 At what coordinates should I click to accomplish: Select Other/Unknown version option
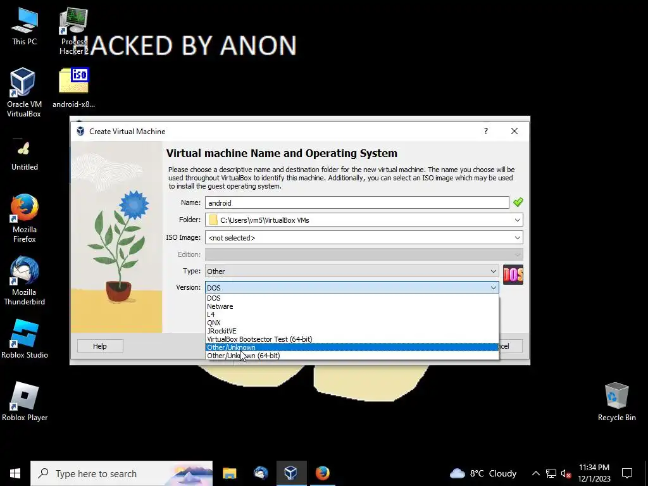pos(352,347)
